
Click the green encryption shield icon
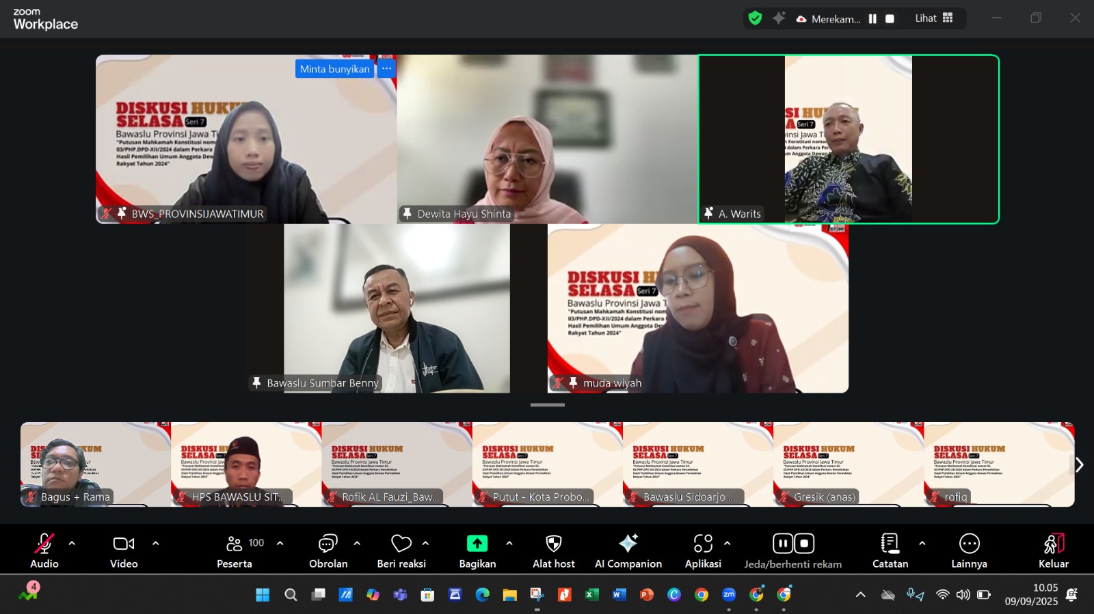755,18
